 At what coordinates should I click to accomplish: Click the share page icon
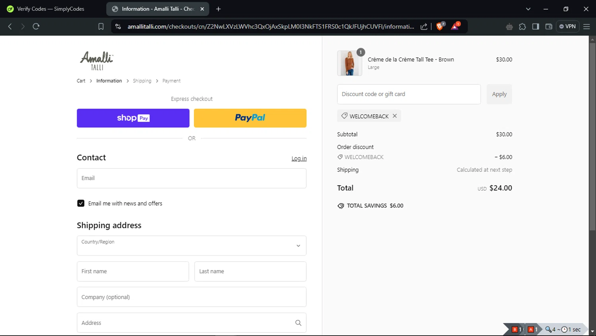click(x=424, y=27)
